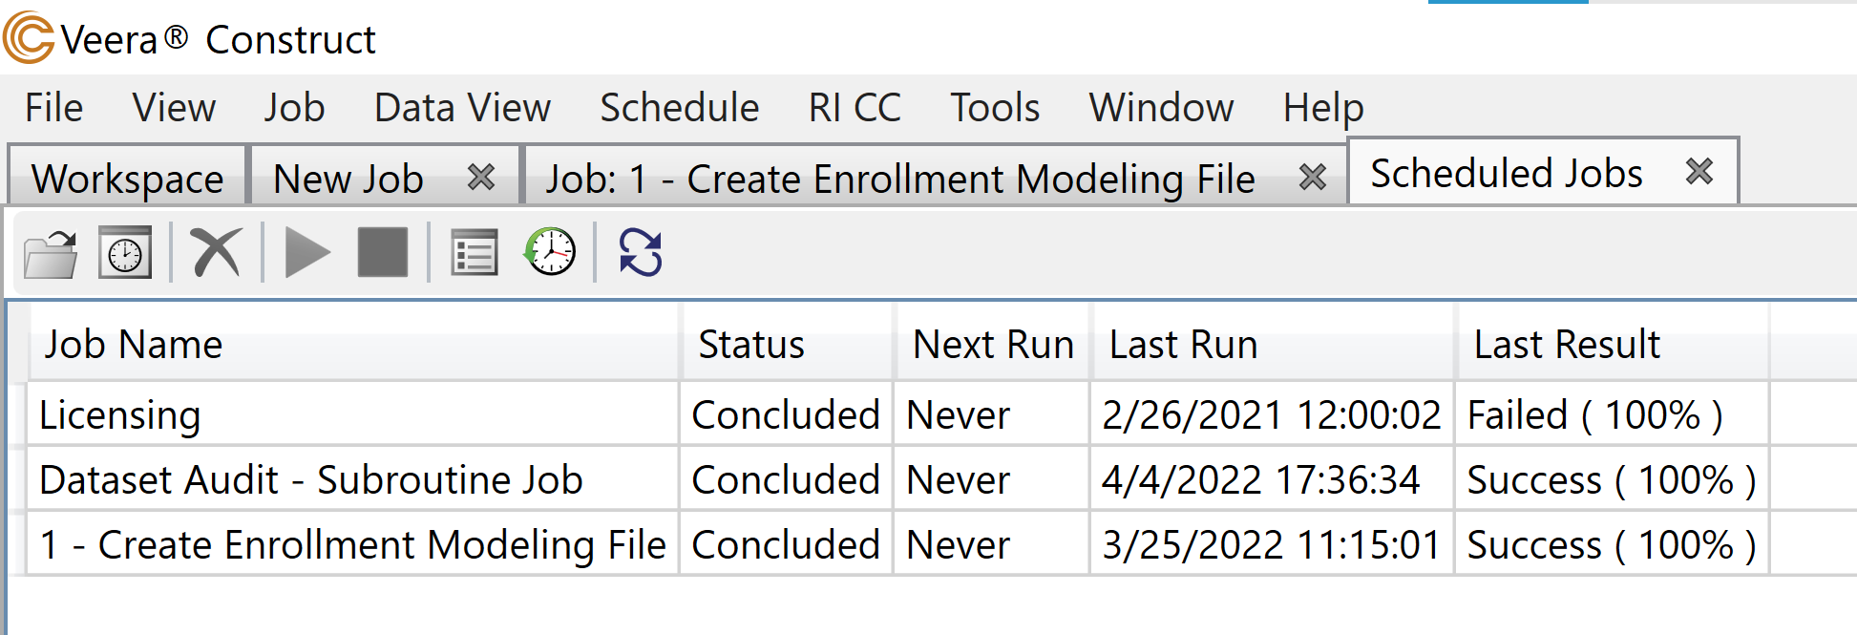The width and height of the screenshot is (1857, 635).
Task: Open the Tools menu
Action: point(995,108)
